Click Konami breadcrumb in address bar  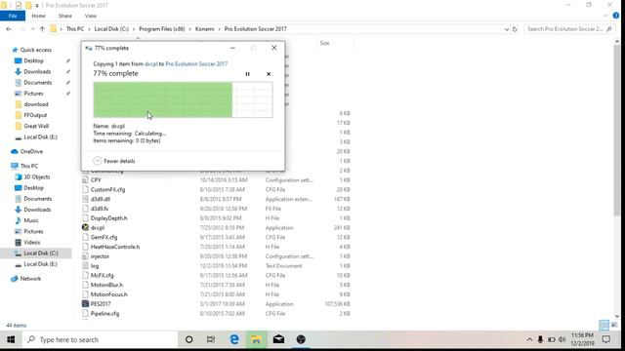pos(204,29)
